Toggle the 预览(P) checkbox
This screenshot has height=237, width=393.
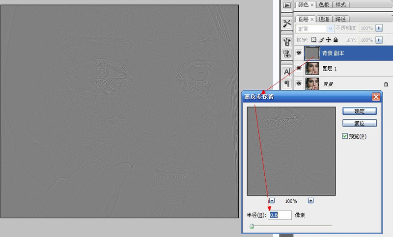click(x=345, y=136)
